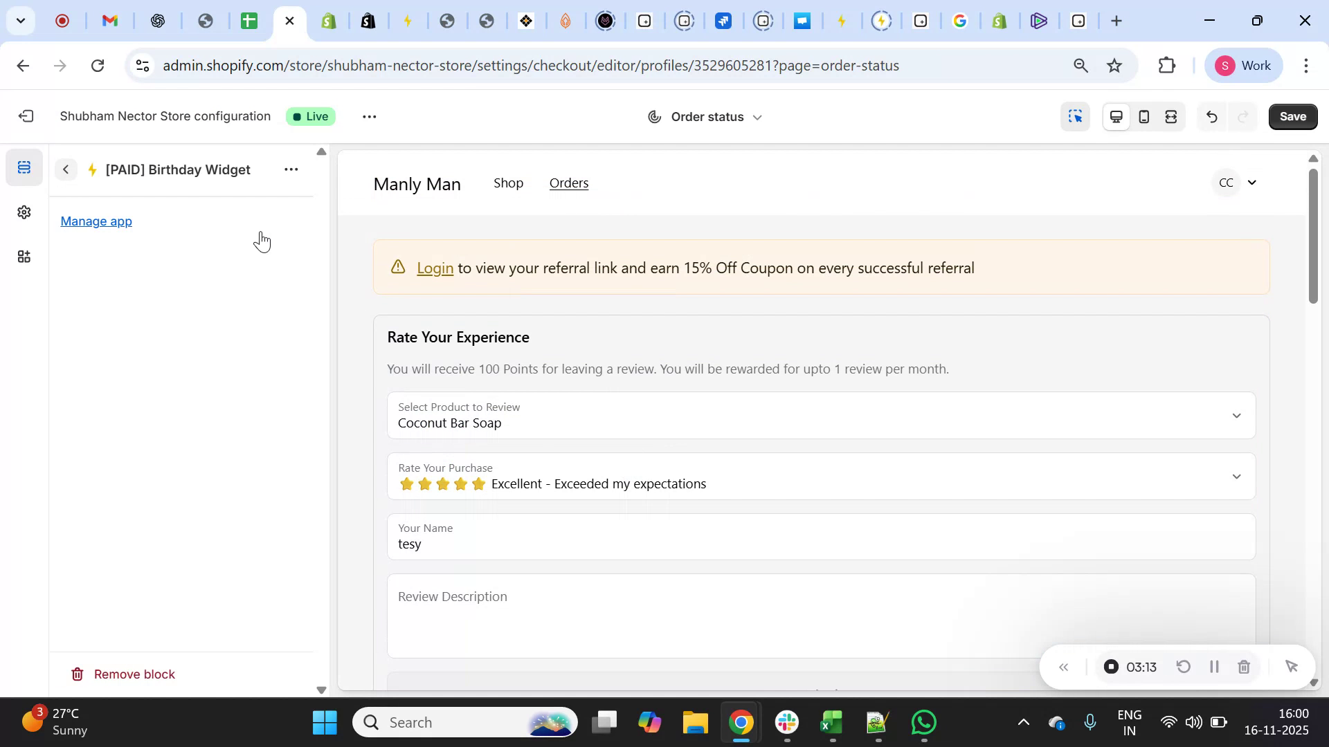Switch preview to fullscreen width view

1171,116
